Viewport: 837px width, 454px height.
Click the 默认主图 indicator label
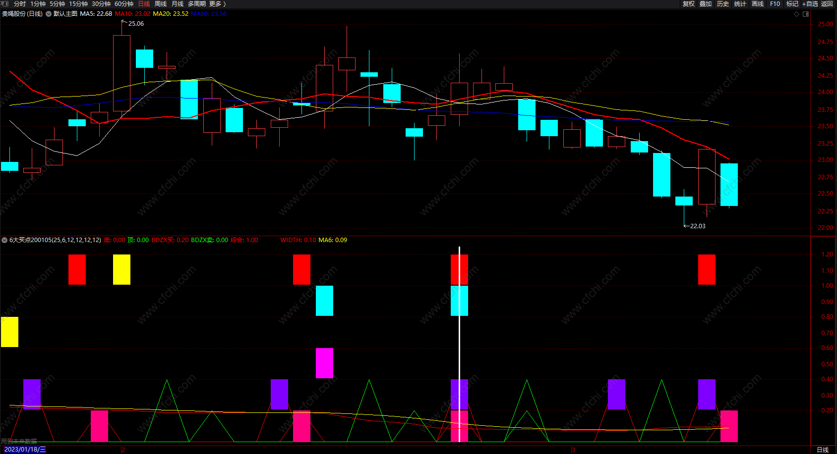click(65, 14)
